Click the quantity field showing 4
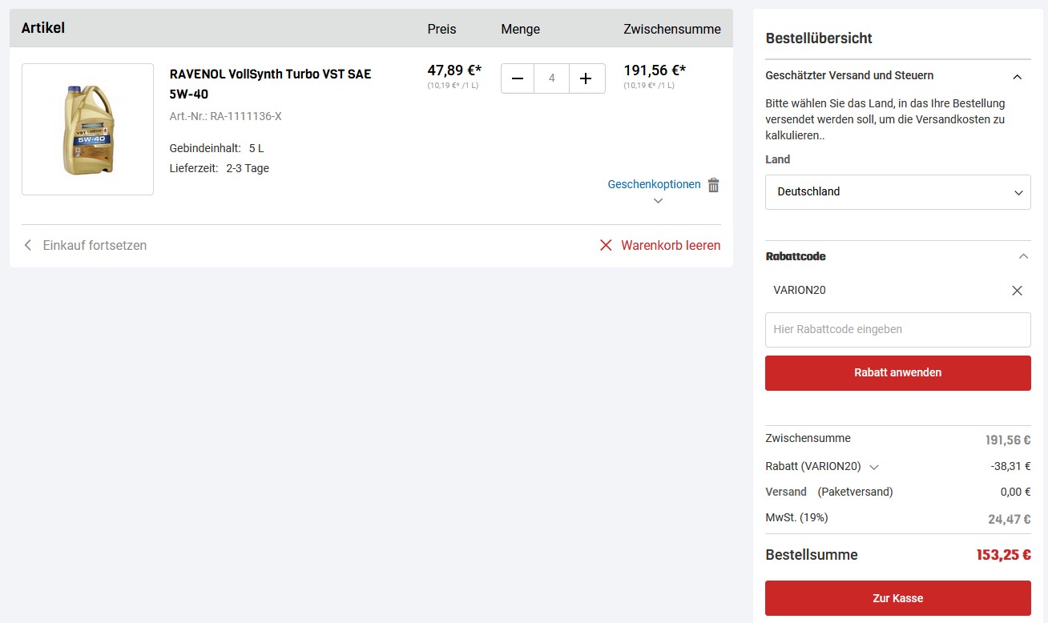Screen dimensions: 1048x623 tap(552, 78)
